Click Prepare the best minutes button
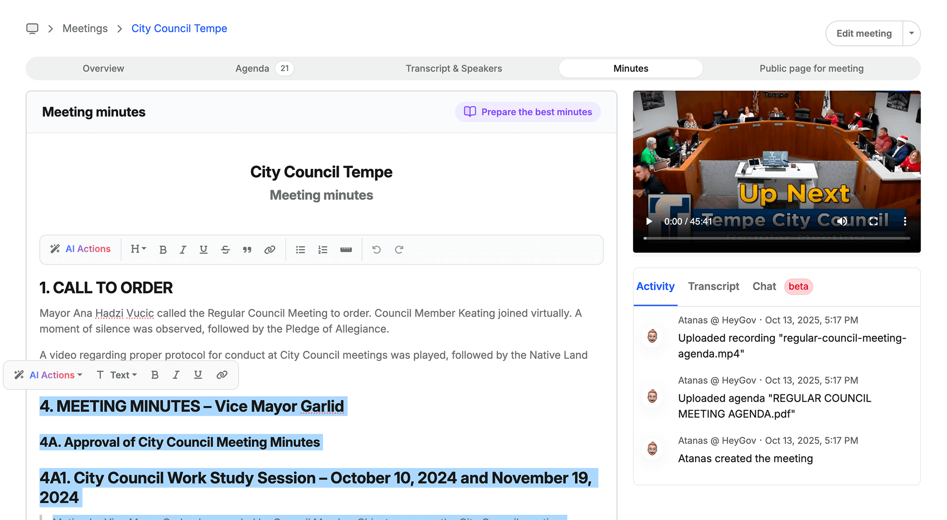 [527, 112]
